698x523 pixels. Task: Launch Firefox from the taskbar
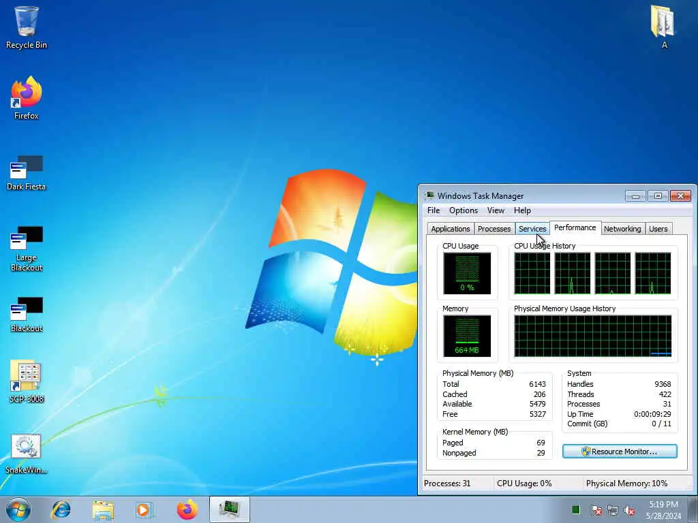click(187, 509)
